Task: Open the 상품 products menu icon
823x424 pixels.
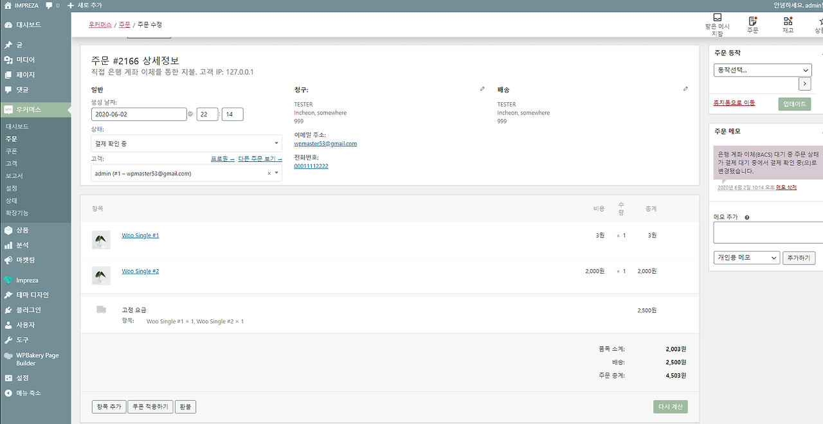Action: (x=8, y=230)
